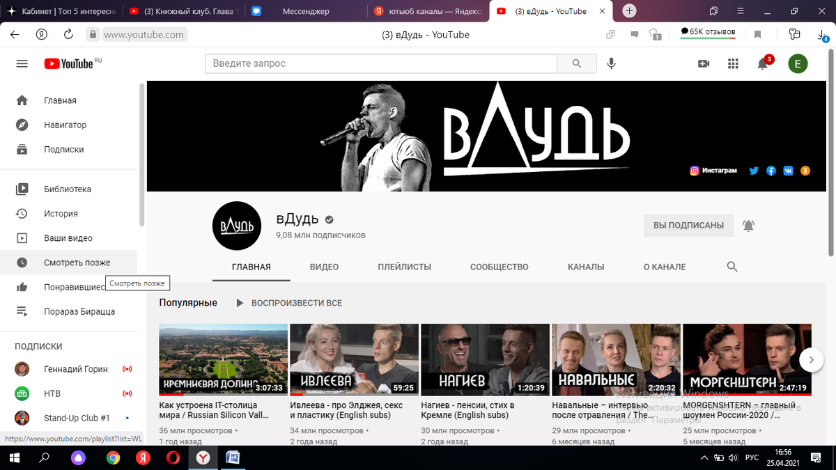Click the ВЫ ПОДПИСАНЫ button
Screen dimensions: 836x470
(688, 225)
